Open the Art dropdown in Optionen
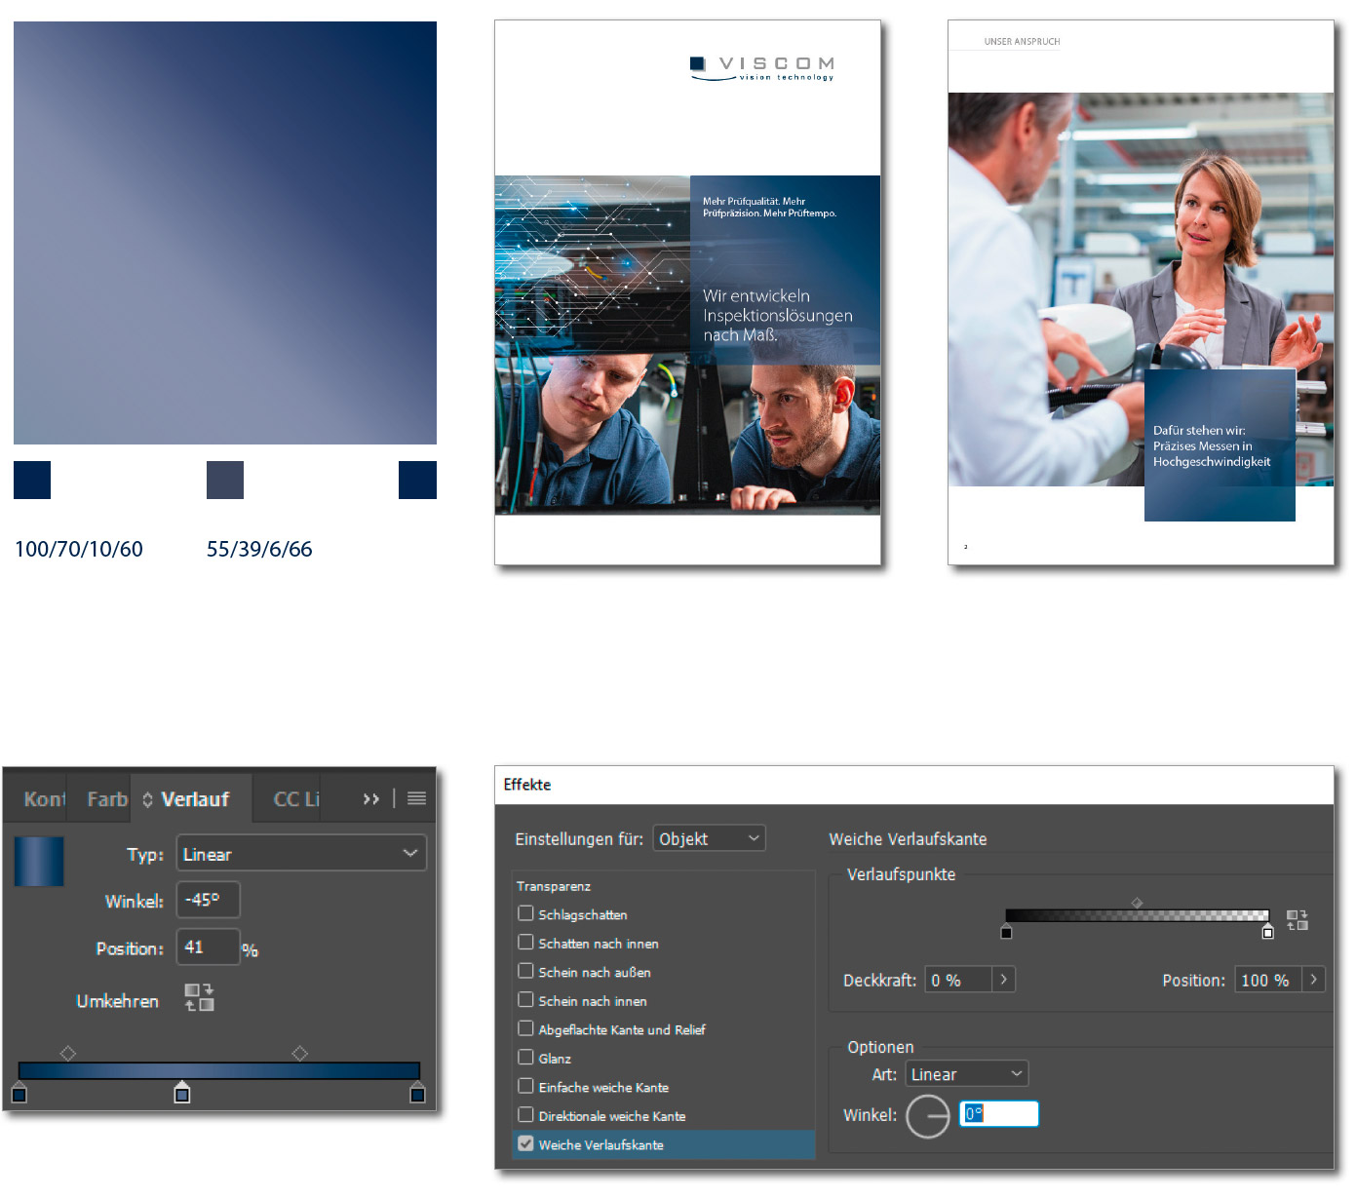This screenshot has height=1198, width=1356. tap(966, 1074)
